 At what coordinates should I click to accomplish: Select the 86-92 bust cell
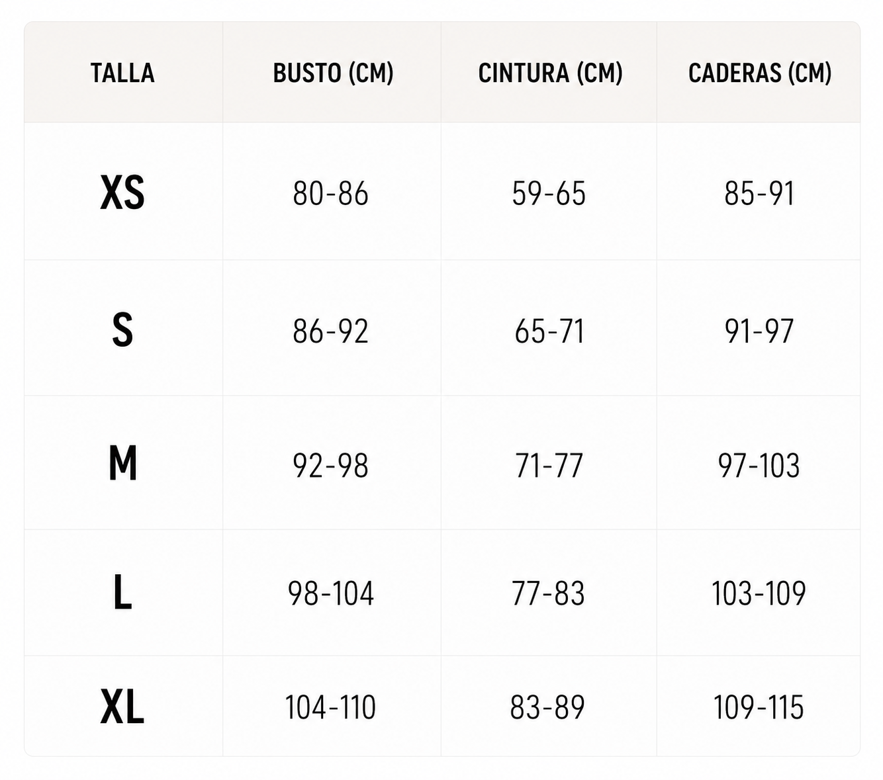pyautogui.click(x=330, y=331)
